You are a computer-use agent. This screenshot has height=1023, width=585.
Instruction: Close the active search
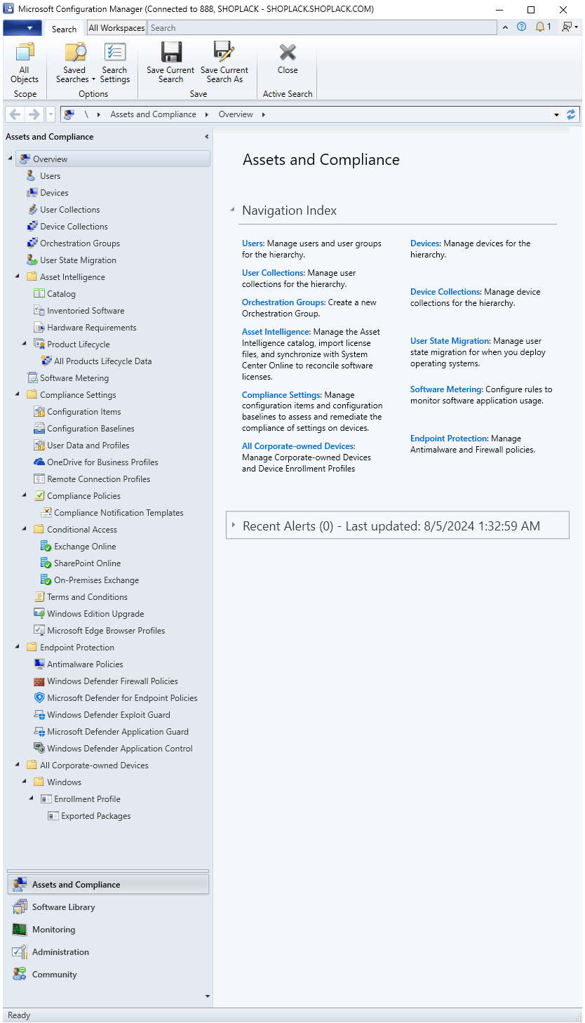pyautogui.click(x=288, y=59)
